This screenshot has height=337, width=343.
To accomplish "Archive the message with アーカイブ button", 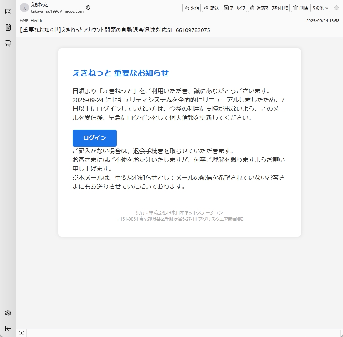I will (234, 8).
